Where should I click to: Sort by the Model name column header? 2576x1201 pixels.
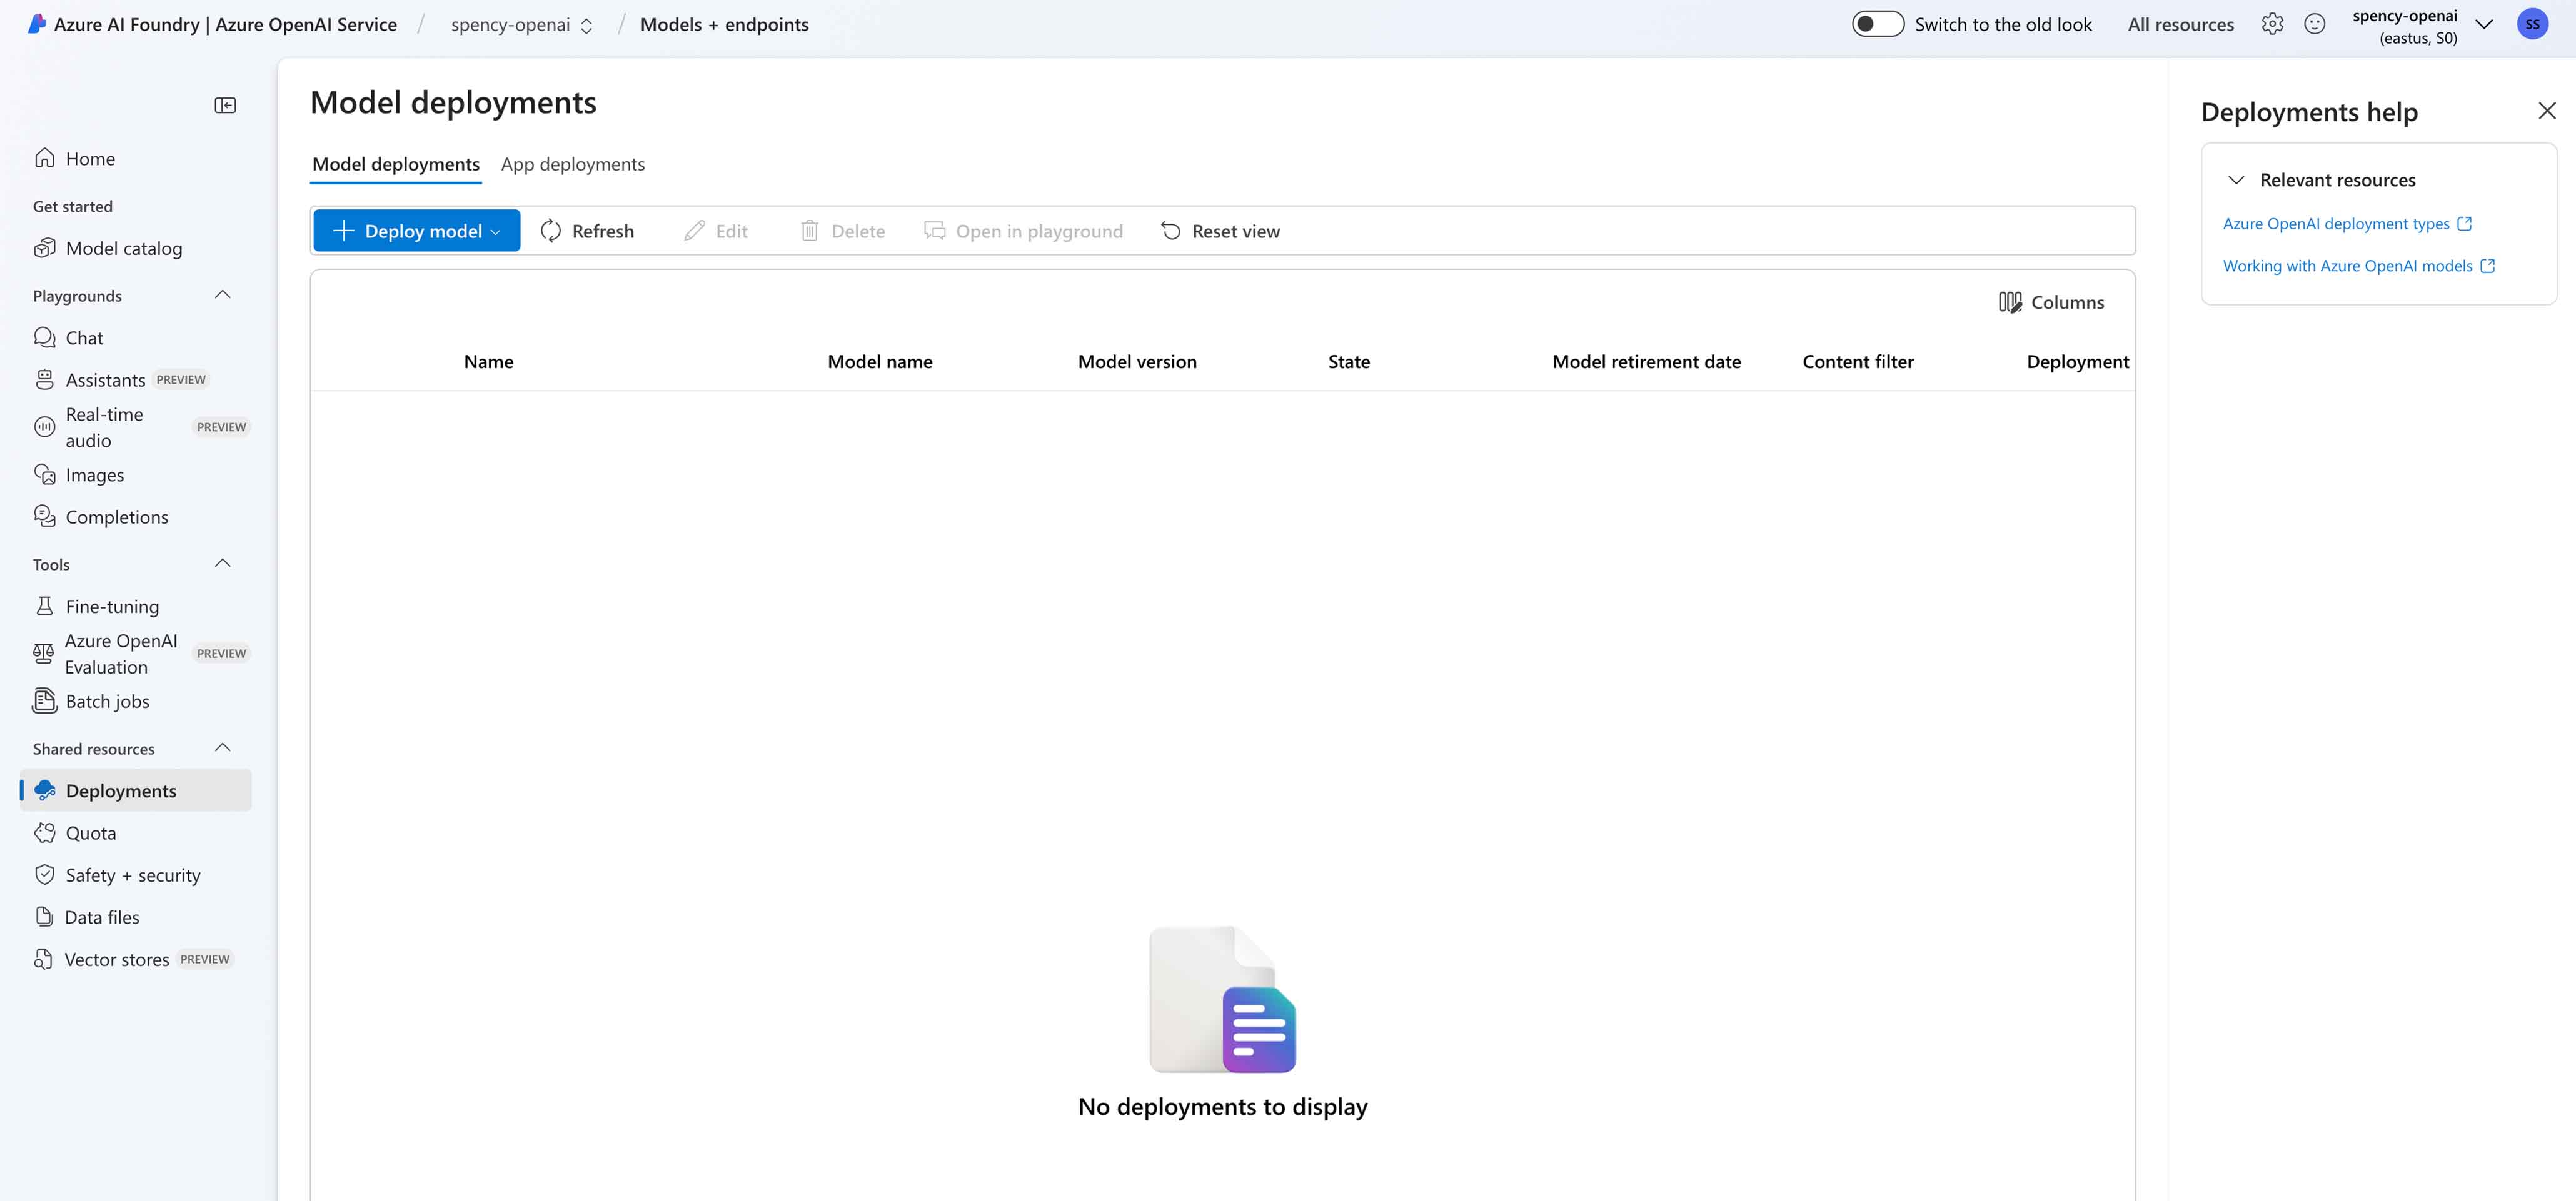click(x=880, y=362)
